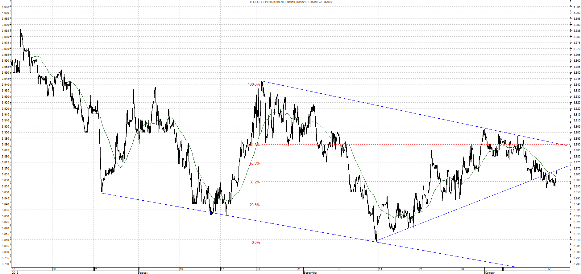Click the date marker 17 on the time axis
581x274 pixels.
pyautogui.click(x=222, y=269)
